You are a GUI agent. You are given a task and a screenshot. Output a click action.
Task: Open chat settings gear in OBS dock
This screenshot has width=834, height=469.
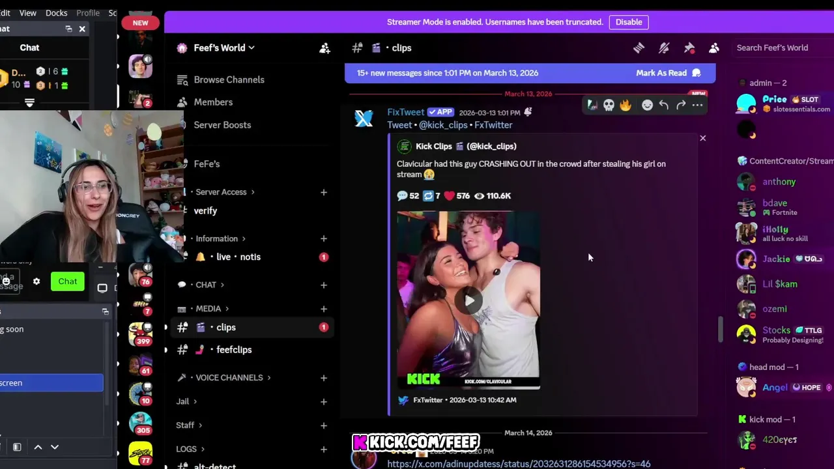coord(36,281)
